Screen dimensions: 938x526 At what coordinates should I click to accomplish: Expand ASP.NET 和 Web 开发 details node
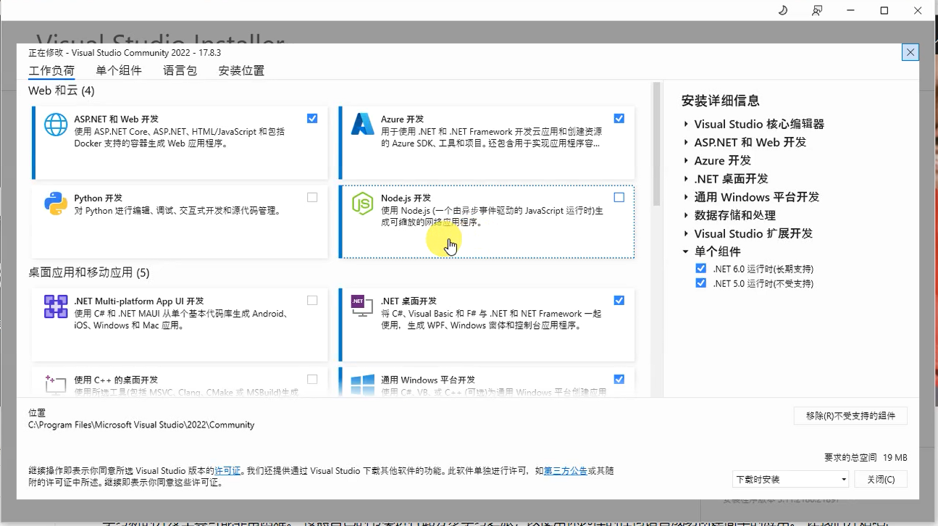tap(686, 142)
